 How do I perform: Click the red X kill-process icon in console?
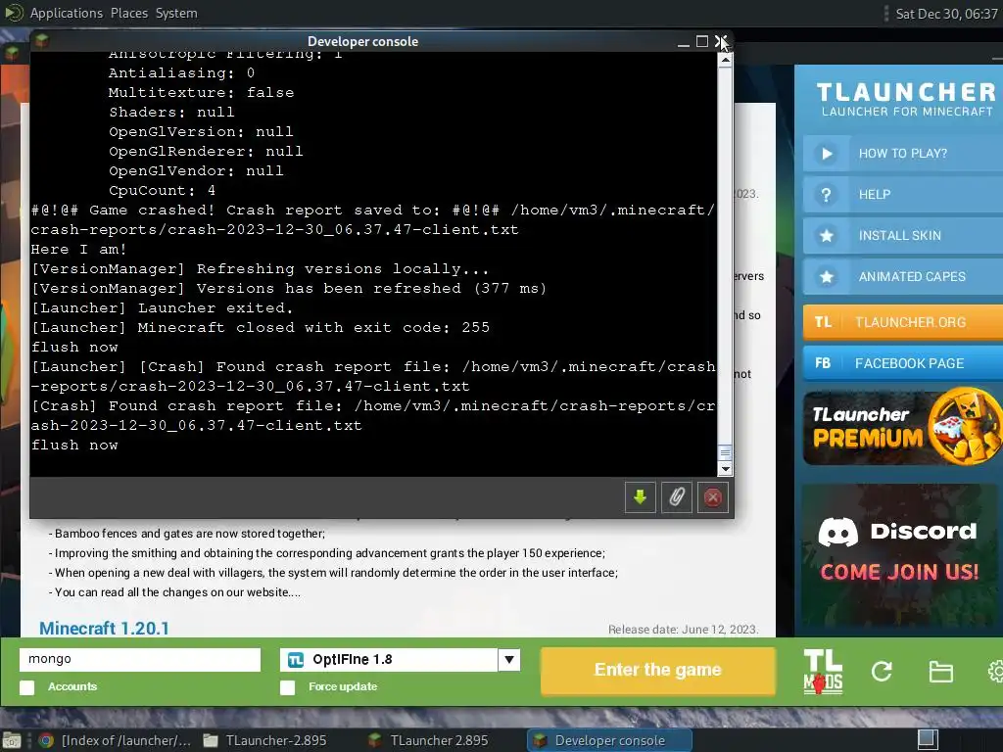click(713, 497)
